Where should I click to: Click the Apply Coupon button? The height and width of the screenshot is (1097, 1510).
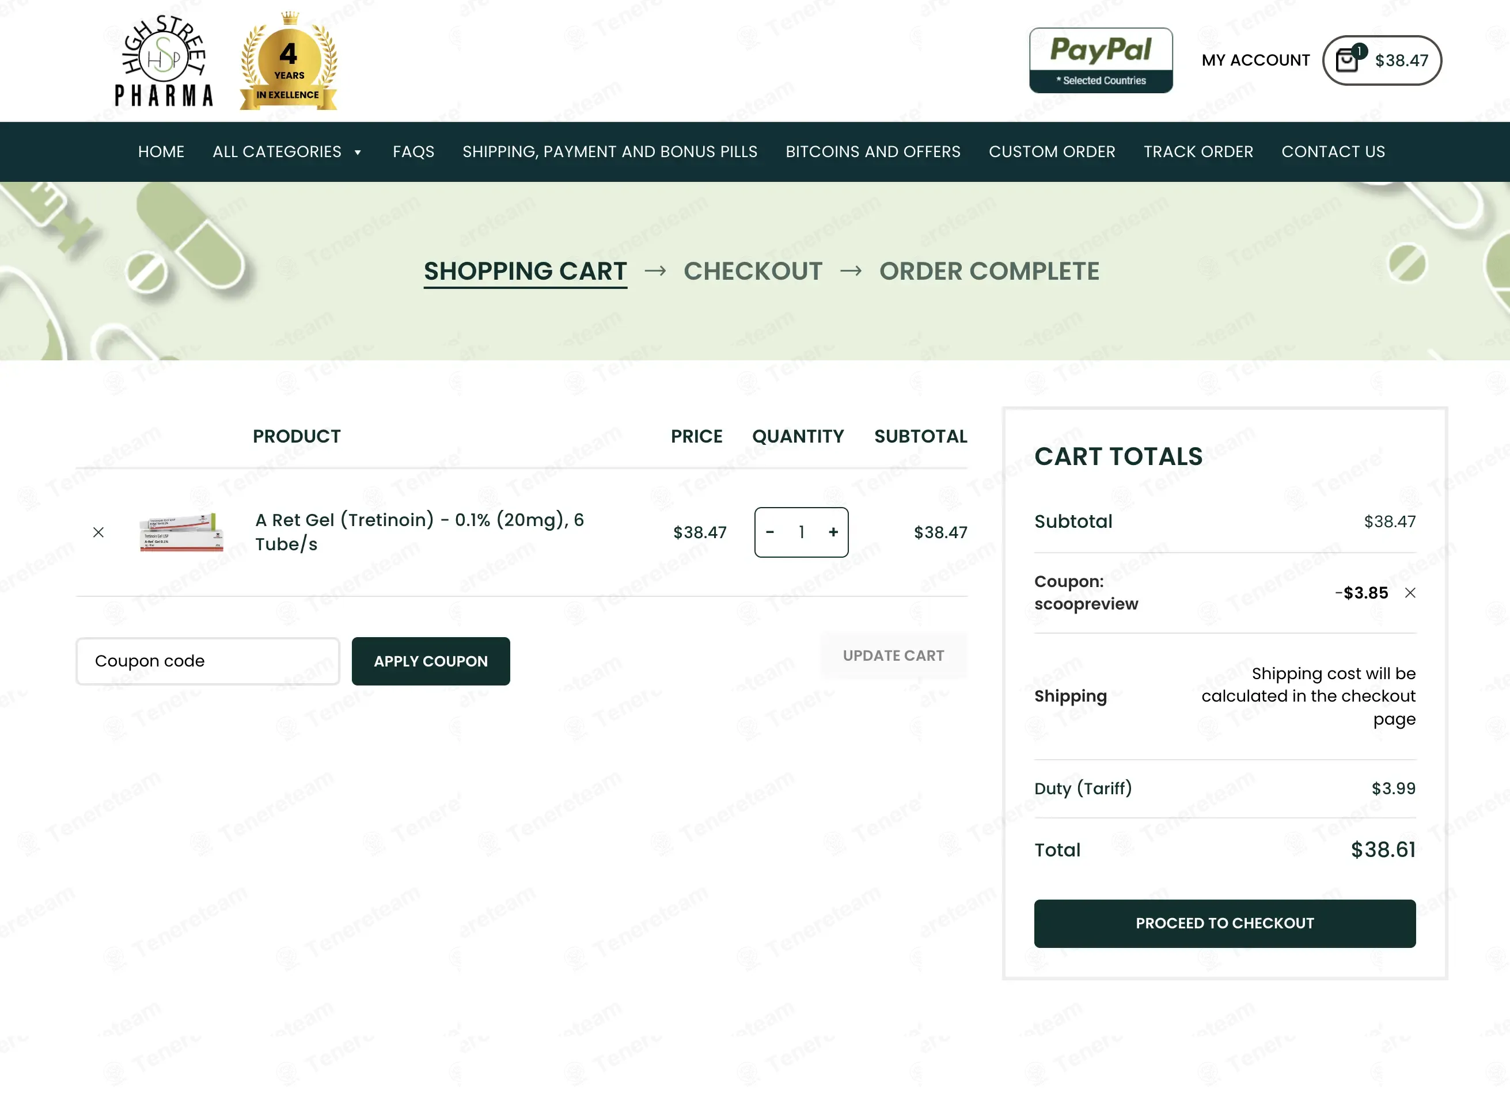click(x=430, y=661)
